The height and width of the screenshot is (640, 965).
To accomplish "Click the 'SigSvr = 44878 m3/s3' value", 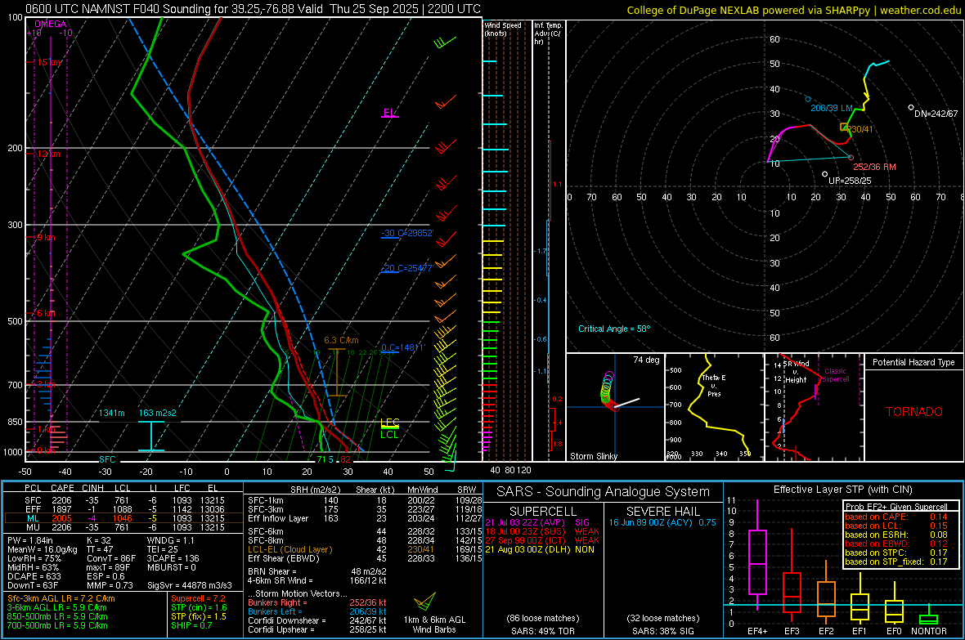I will (190, 585).
